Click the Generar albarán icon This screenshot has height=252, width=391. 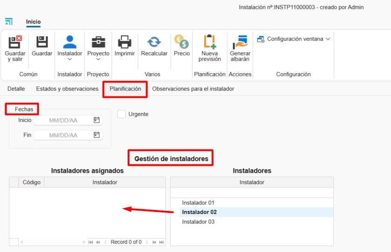coord(240,42)
